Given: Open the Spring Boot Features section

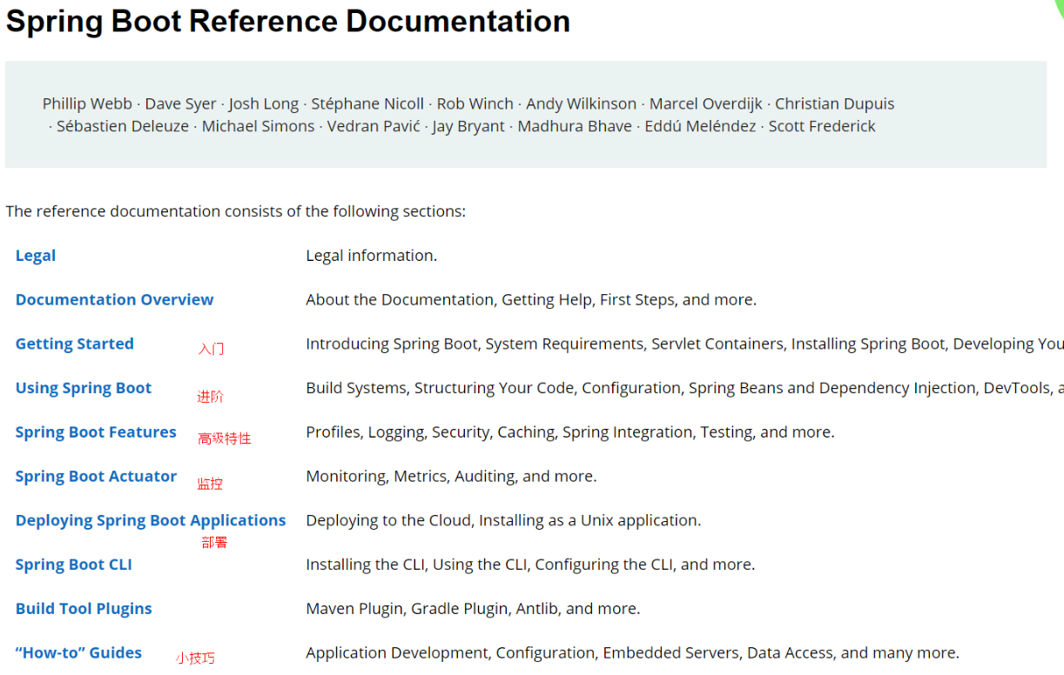Looking at the screenshot, I should (x=96, y=432).
